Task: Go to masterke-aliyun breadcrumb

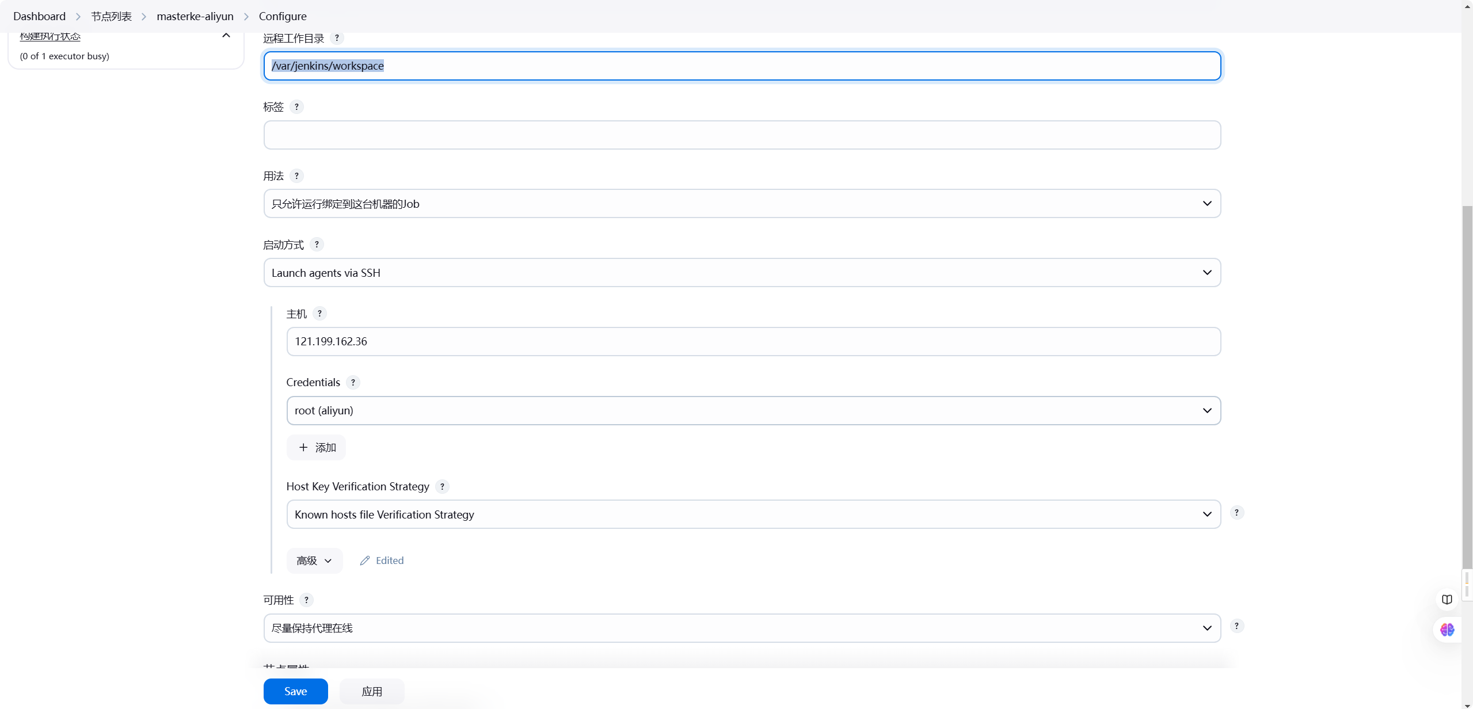Action: (x=195, y=17)
